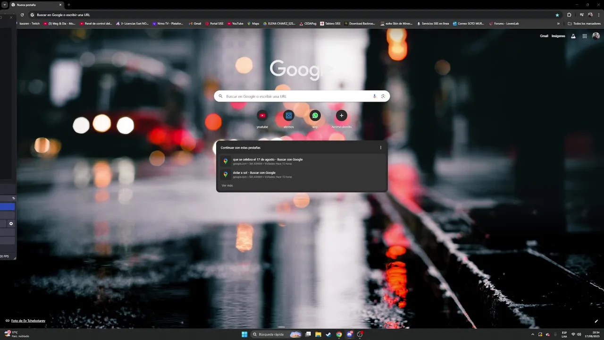Reload the page with the refresh icon

tap(22, 15)
